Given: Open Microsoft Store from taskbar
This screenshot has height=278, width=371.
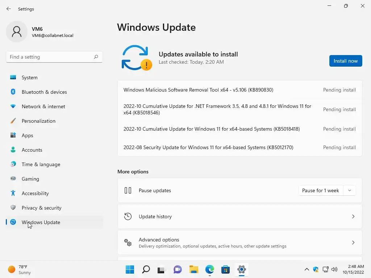Looking at the screenshot, I should coord(225,269).
